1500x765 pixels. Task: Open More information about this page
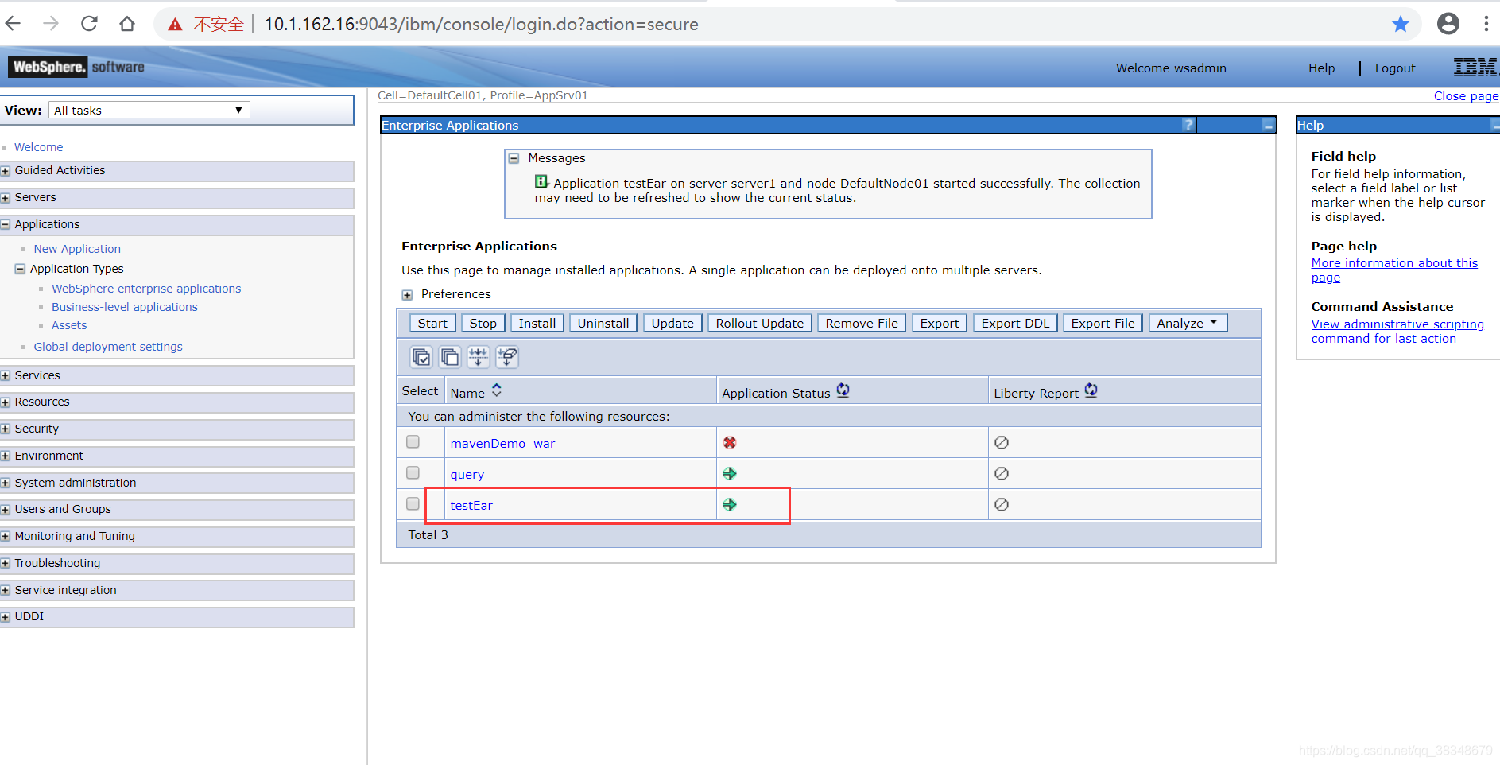click(x=1394, y=270)
